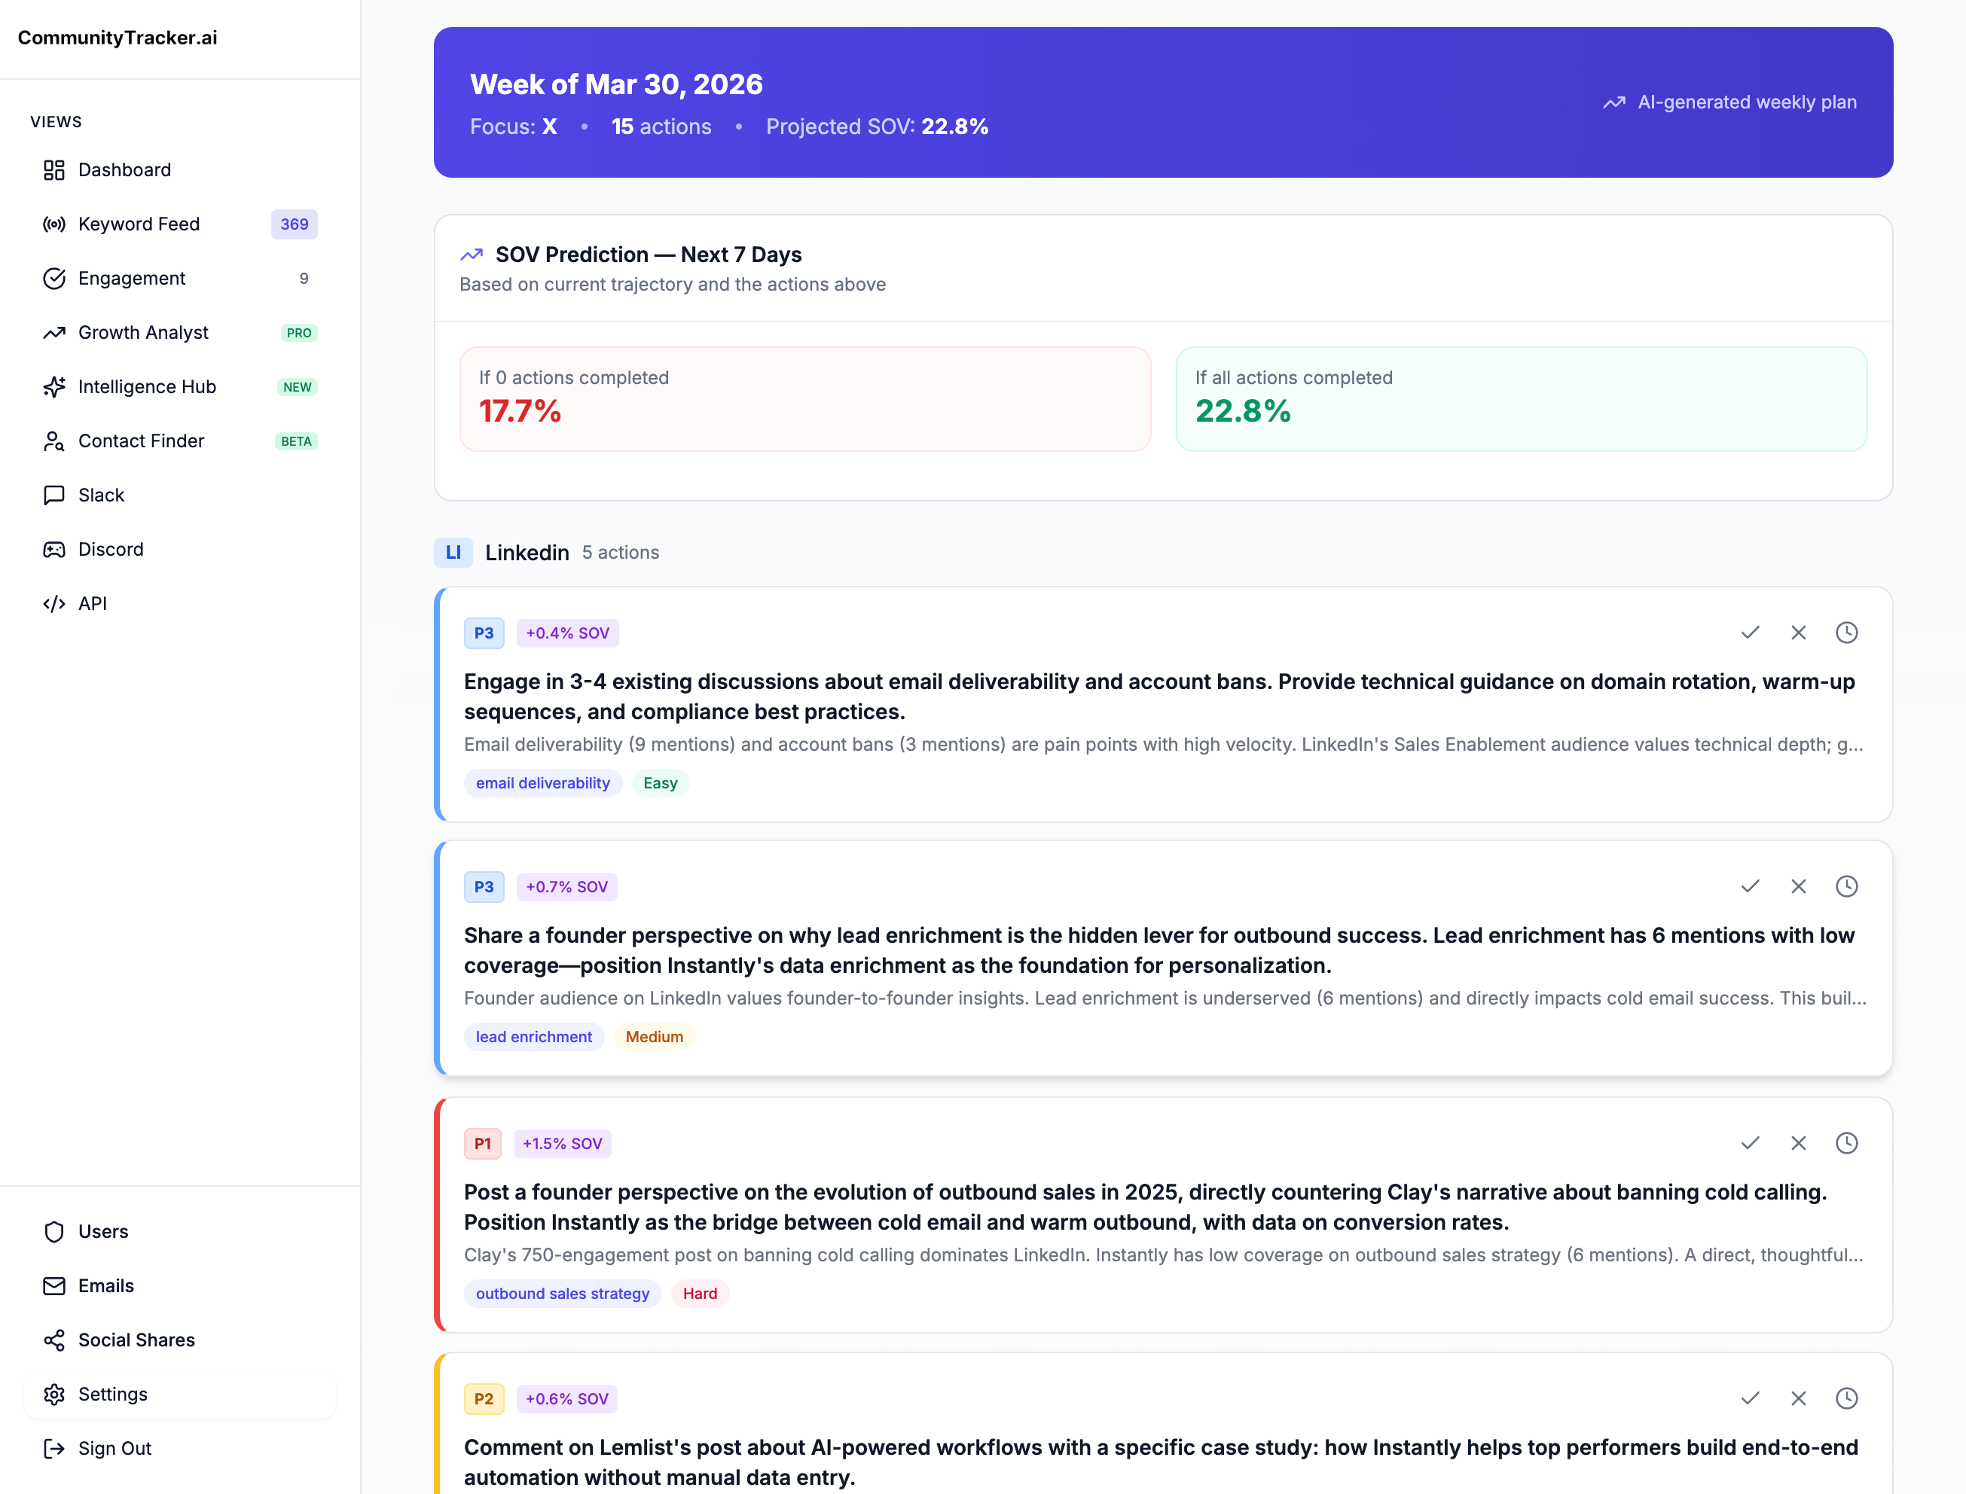Click Sign Out
Viewport: 1966px width, 1494px height.
(180, 1449)
